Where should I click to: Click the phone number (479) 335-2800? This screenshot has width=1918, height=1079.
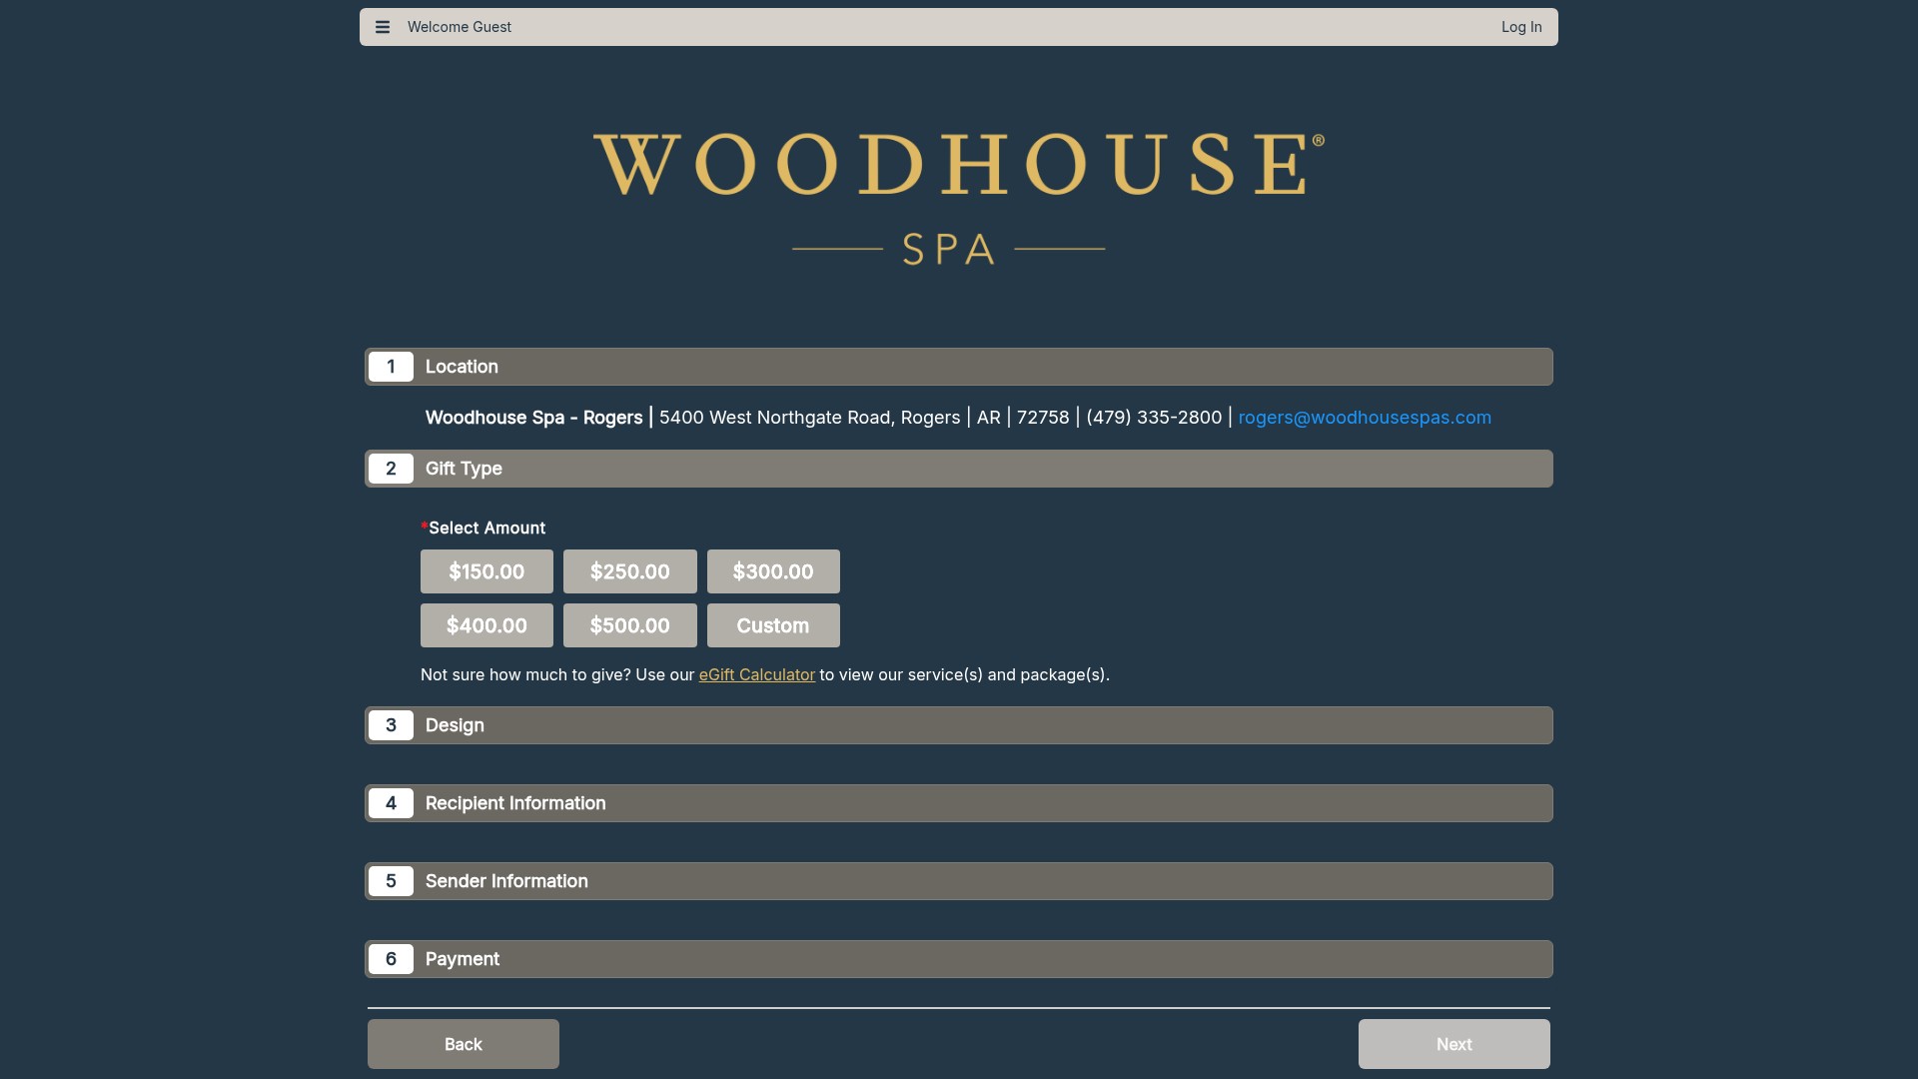point(1154,418)
